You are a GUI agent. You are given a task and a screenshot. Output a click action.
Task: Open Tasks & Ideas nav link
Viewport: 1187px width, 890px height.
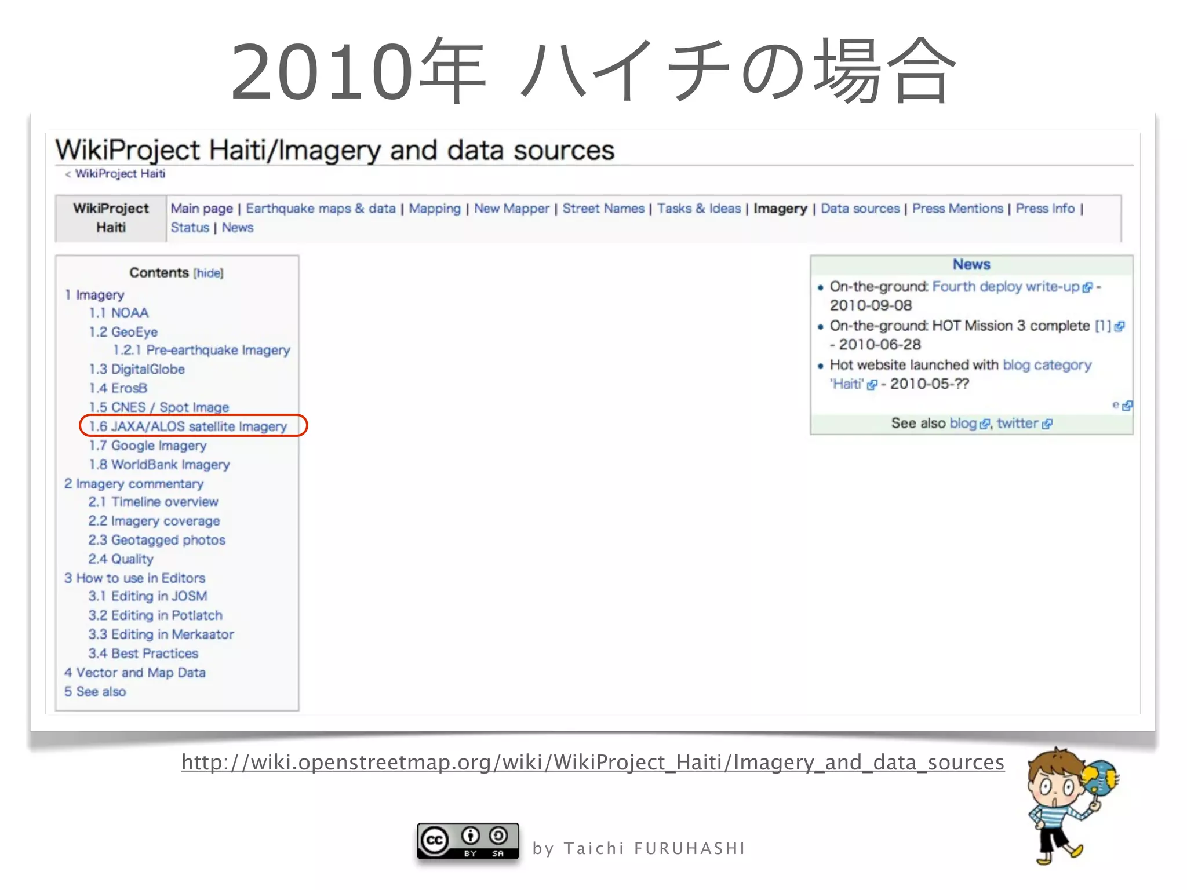tap(699, 209)
